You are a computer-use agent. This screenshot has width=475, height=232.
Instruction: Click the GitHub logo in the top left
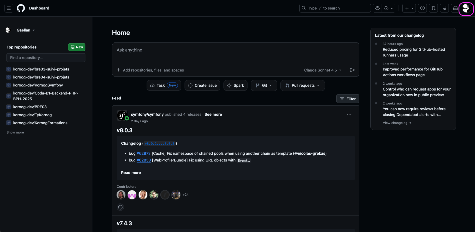[21, 8]
